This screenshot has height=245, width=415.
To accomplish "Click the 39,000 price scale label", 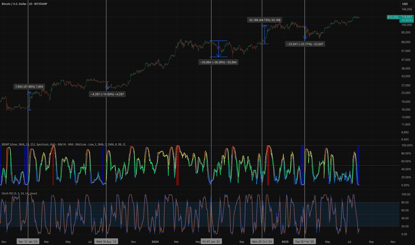I will pyautogui.click(x=407, y=68).
